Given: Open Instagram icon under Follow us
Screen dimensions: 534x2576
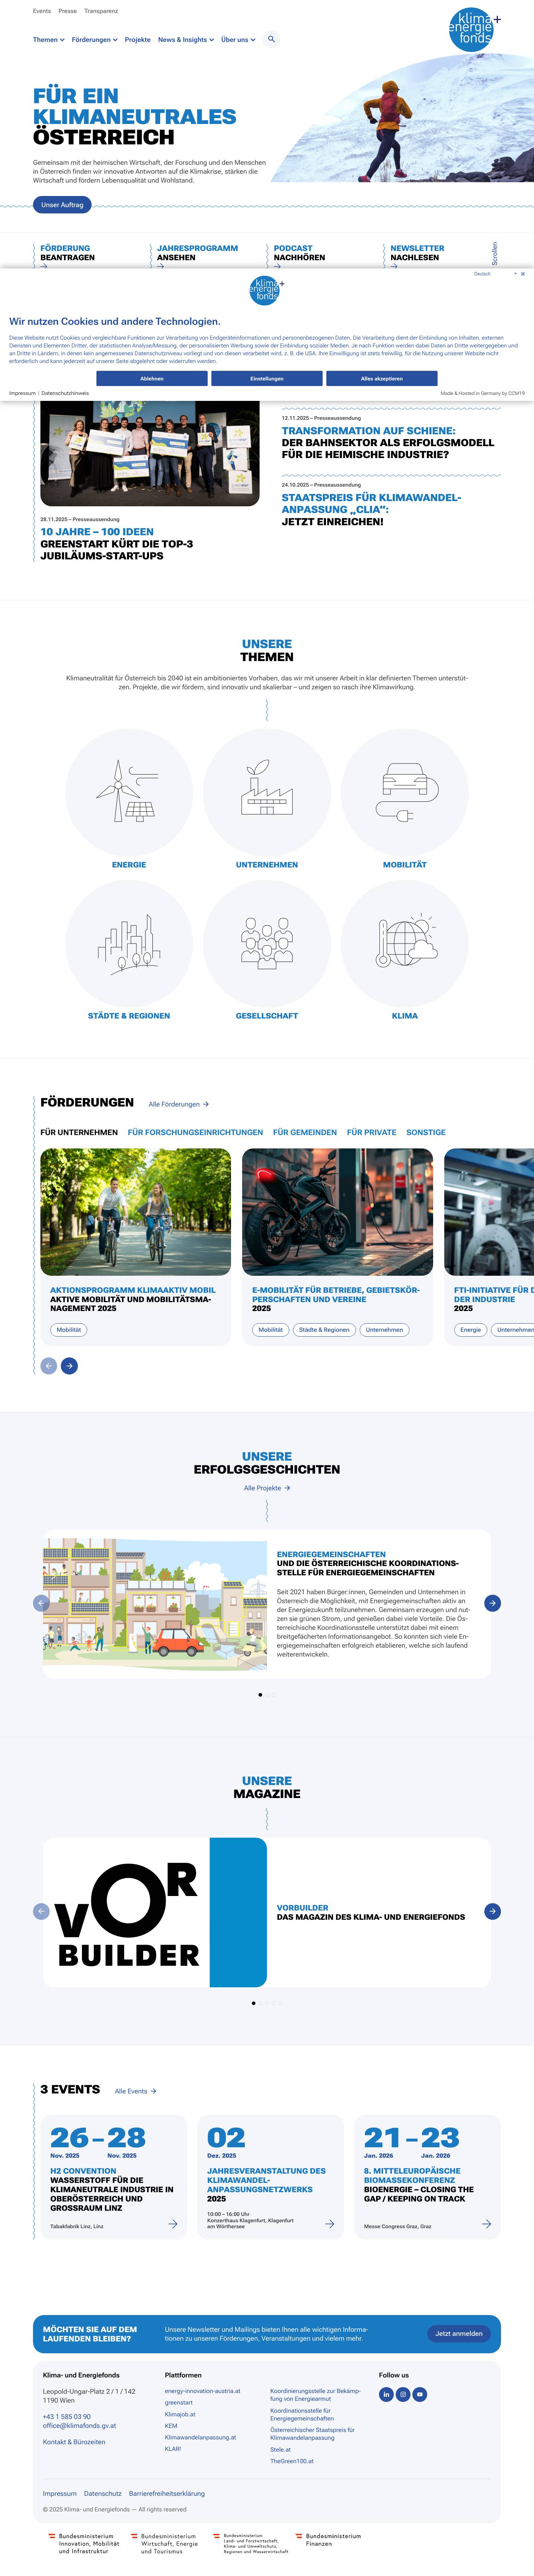Looking at the screenshot, I should (403, 2394).
